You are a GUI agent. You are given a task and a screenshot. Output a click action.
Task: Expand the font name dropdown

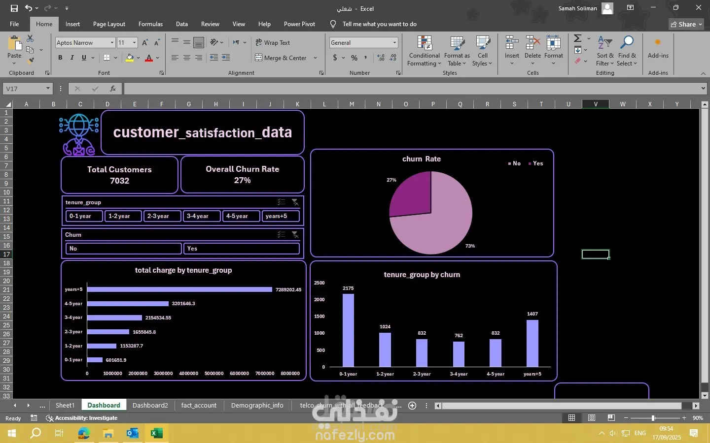pos(112,43)
